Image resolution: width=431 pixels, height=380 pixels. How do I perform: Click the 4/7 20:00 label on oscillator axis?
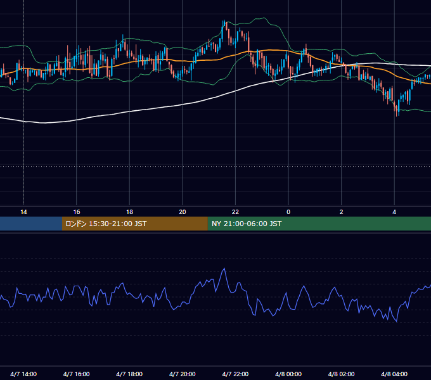183,374
